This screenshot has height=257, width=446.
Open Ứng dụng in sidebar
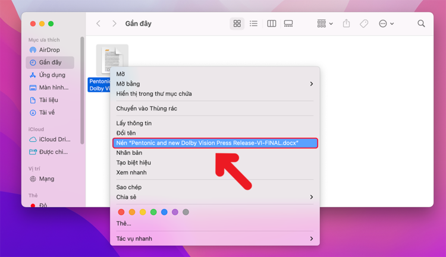click(50, 75)
